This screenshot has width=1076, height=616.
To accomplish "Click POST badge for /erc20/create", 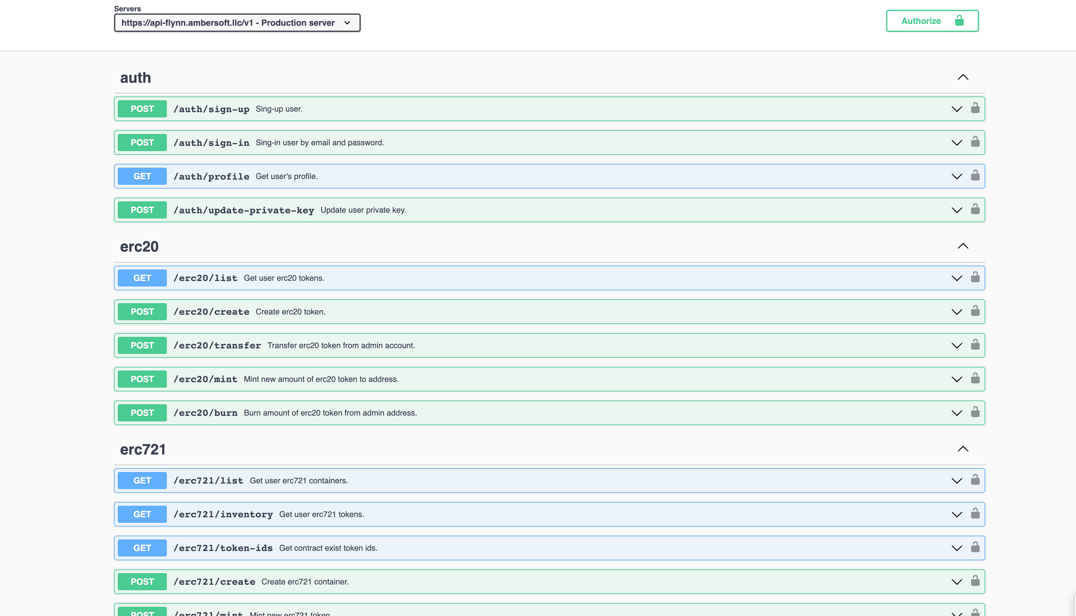I will tap(142, 312).
